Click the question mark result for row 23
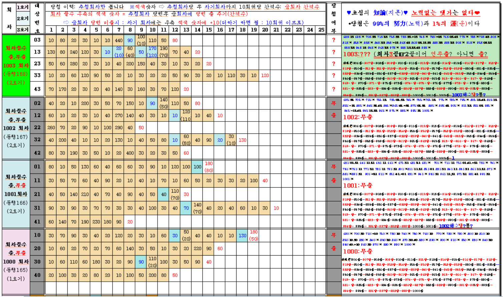Image resolution: width=503 pixels, height=297 pixels. click(334, 64)
